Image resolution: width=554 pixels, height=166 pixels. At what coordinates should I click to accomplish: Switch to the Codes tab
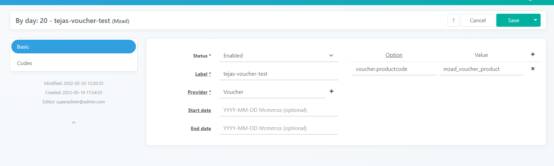click(73, 63)
